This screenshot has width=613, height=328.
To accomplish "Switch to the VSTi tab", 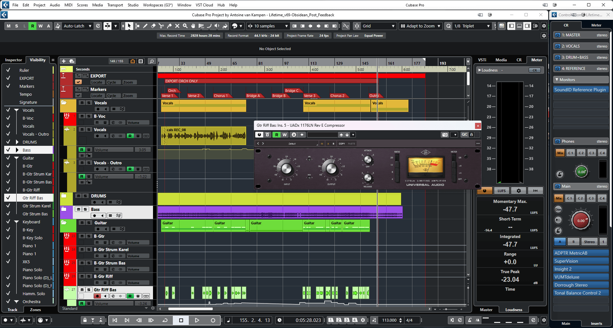I will (482, 60).
